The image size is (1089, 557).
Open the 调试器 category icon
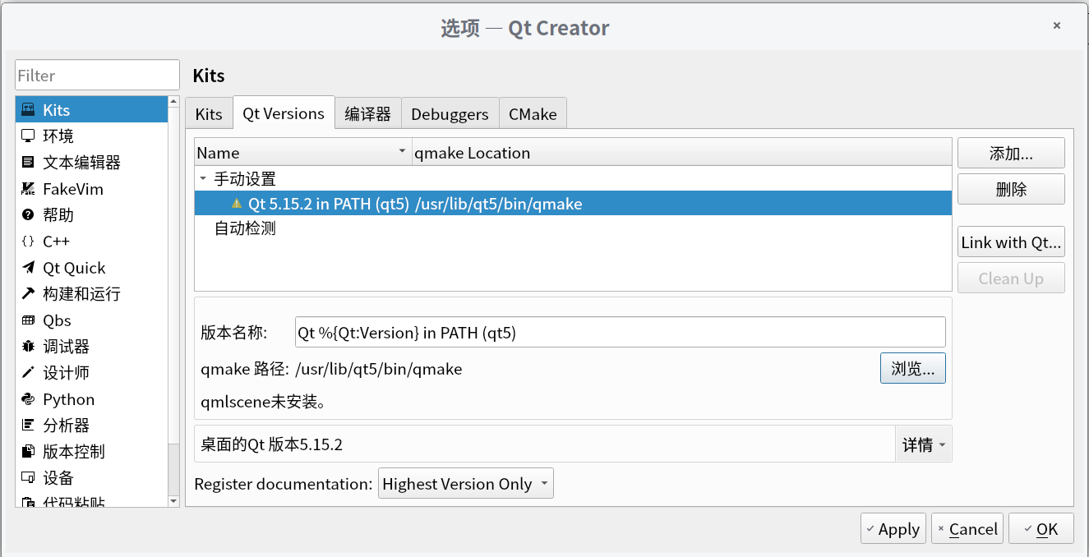(x=28, y=347)
